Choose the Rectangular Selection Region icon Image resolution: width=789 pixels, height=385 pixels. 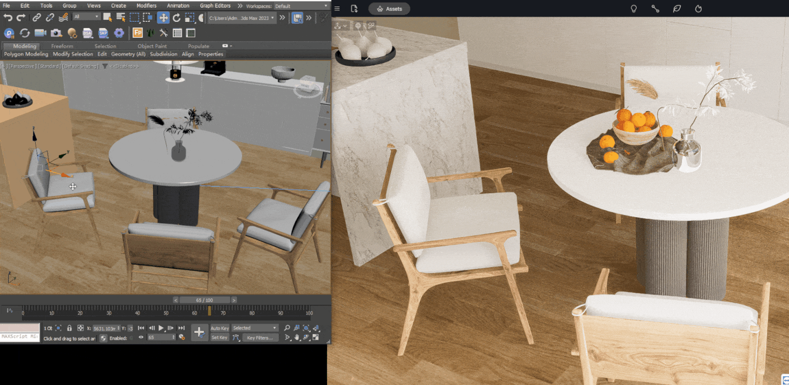click(134, 18)
